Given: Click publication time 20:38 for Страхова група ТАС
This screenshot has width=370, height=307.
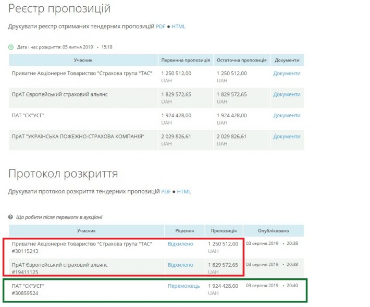Looking at the screenshot, I should click(292, 243).
